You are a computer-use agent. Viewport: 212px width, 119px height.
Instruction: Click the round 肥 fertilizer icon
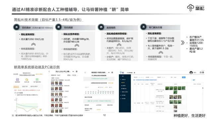click(59, 27)
